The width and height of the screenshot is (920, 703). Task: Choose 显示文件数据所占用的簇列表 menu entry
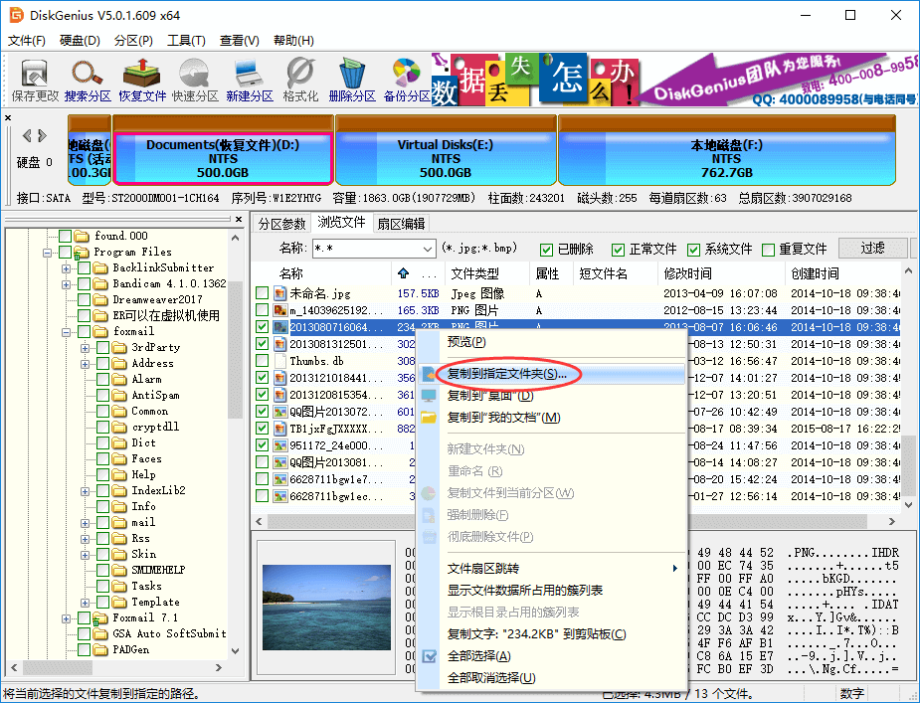525,591
